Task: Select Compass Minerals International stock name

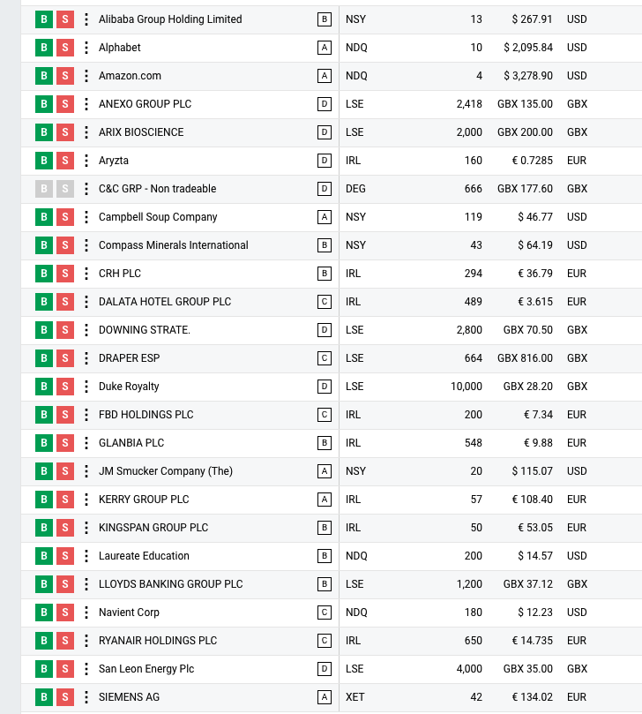Action: [174, 245]
